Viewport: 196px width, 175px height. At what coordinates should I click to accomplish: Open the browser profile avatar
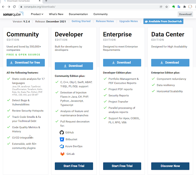click(190, 7)
